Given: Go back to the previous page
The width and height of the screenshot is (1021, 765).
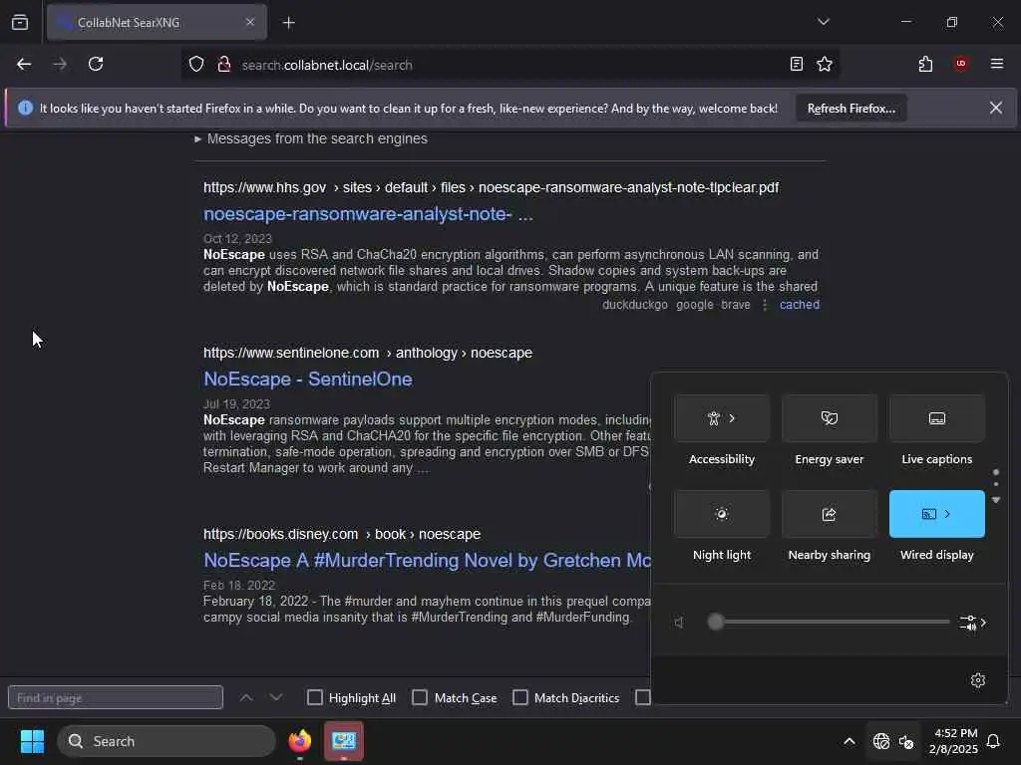Looking at the screenshot, I should 24,65.
